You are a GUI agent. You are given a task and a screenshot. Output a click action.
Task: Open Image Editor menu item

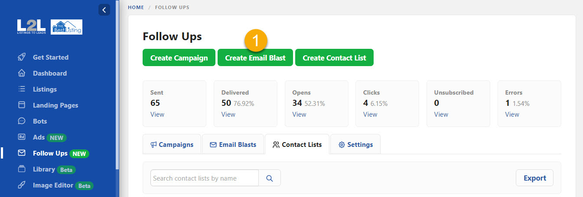tap(53, 185)
